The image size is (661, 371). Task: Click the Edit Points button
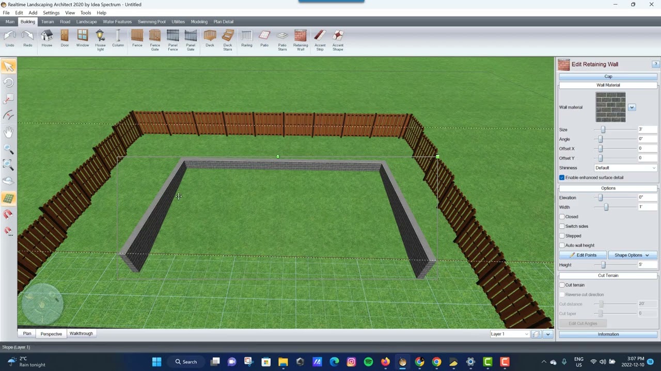tap(583, 255)
